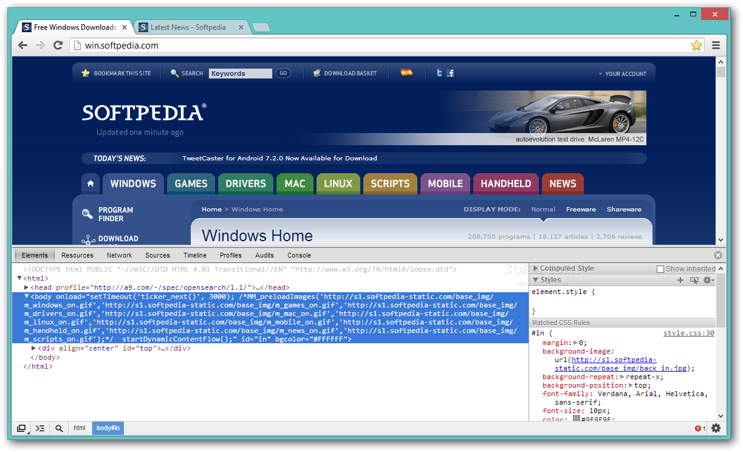The width and height of the screenshot is (743, 452).
Task: Expand the head node in DOM tree
Action: (x=27, y=287)
